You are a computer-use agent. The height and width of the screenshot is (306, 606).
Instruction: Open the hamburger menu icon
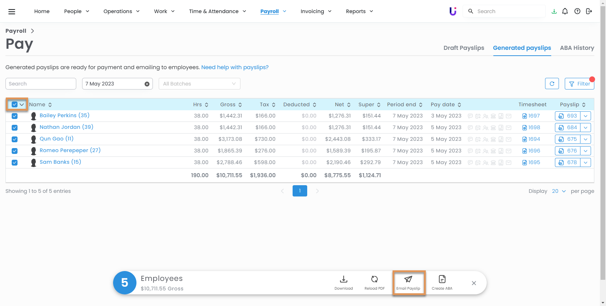[x=12, y=12]
